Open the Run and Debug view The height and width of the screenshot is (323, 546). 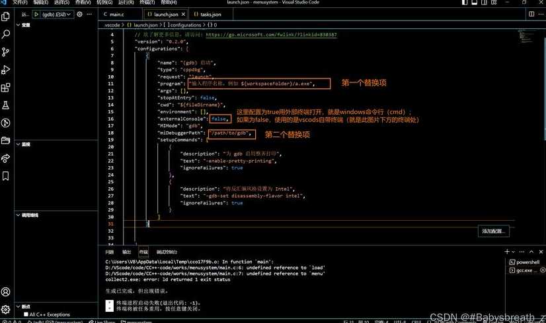[5, 69]
